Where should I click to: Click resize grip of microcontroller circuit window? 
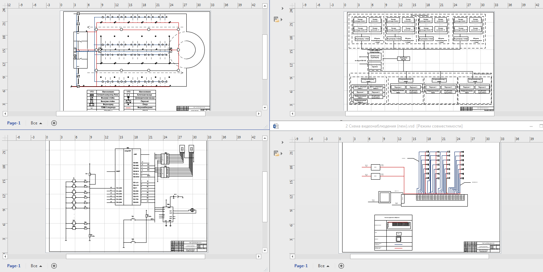coord(266,270)
